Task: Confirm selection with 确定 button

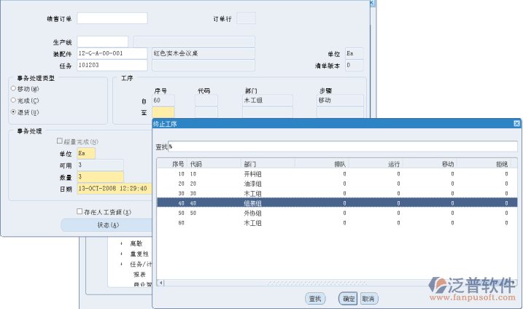Action: [x=348, y=299]
